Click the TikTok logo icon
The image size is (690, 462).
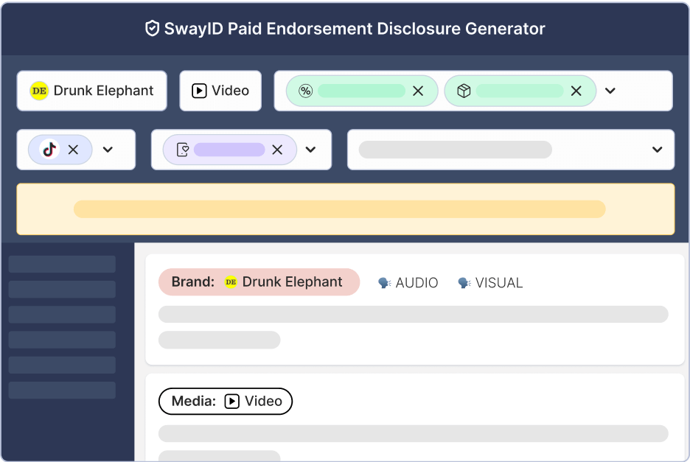[49, 150]
